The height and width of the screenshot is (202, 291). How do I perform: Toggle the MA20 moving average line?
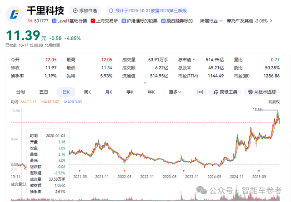72,102
